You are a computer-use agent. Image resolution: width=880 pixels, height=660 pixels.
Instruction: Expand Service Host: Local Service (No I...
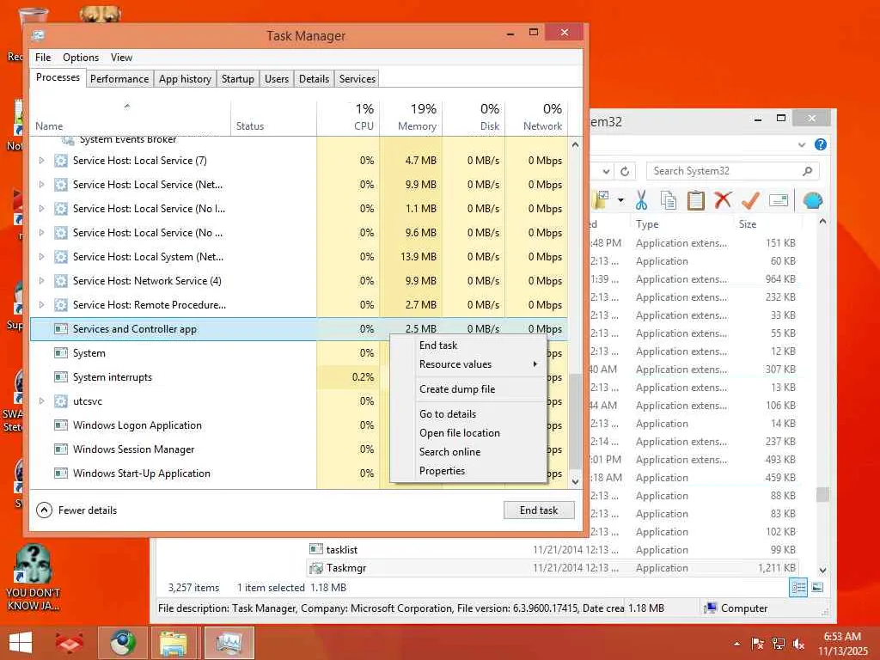(41, 209)
